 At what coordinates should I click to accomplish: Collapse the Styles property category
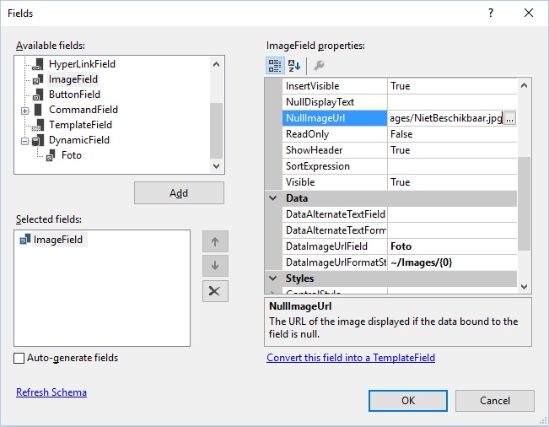click(x=272, y=278)
